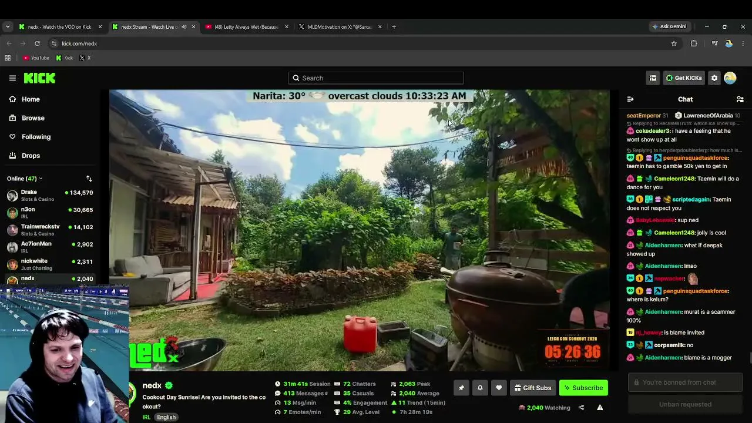Click the IRL category link

point(146,417)
